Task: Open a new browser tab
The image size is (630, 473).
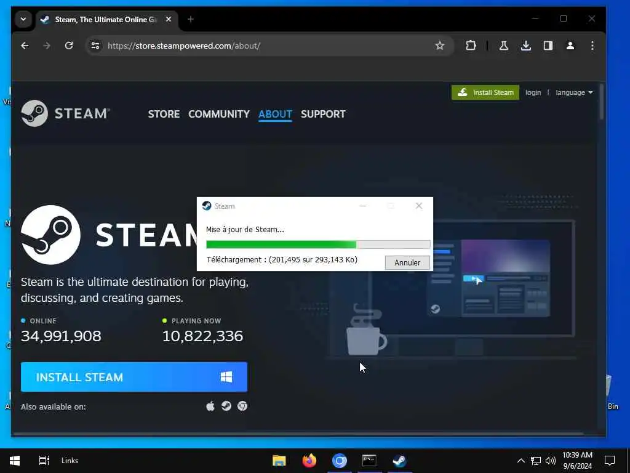Action: pyautogui.click(x=191, y=19)
